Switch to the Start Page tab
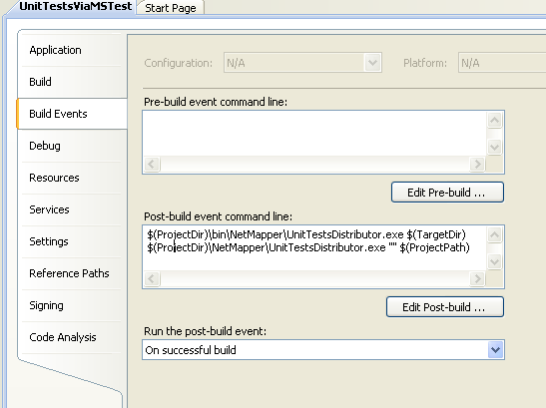The image size is (546, 408). tap(170, 8)
